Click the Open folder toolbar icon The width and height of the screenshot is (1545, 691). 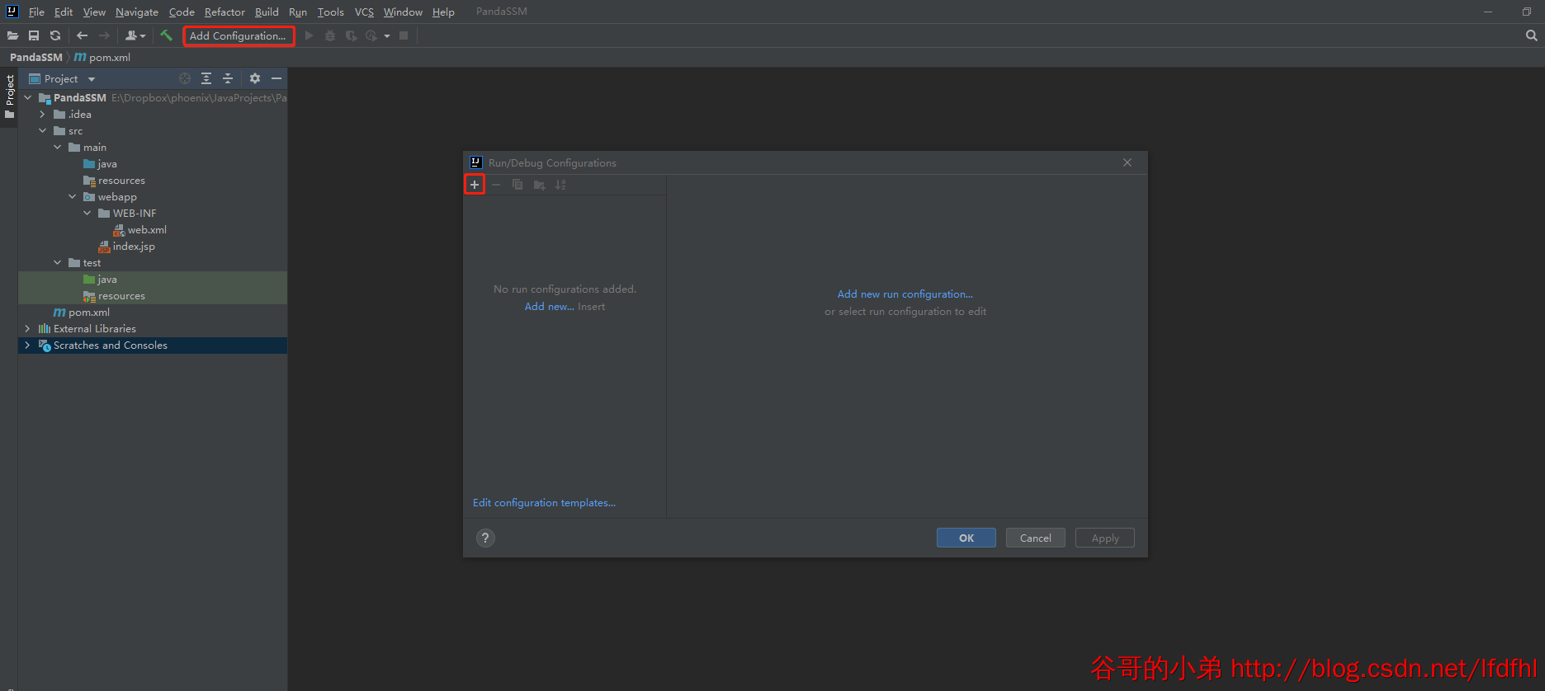pyautogui.click(x=12, y=35)
